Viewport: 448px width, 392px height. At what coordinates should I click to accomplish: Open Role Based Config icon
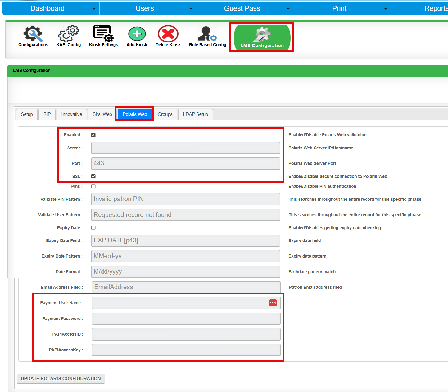point(207,34)
